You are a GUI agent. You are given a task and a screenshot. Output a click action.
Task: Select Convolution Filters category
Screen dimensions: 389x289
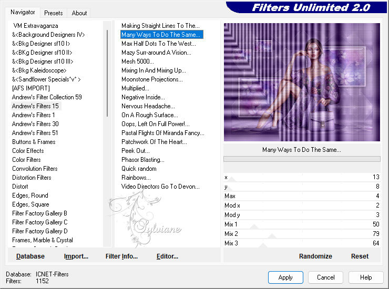pos(35,169)
